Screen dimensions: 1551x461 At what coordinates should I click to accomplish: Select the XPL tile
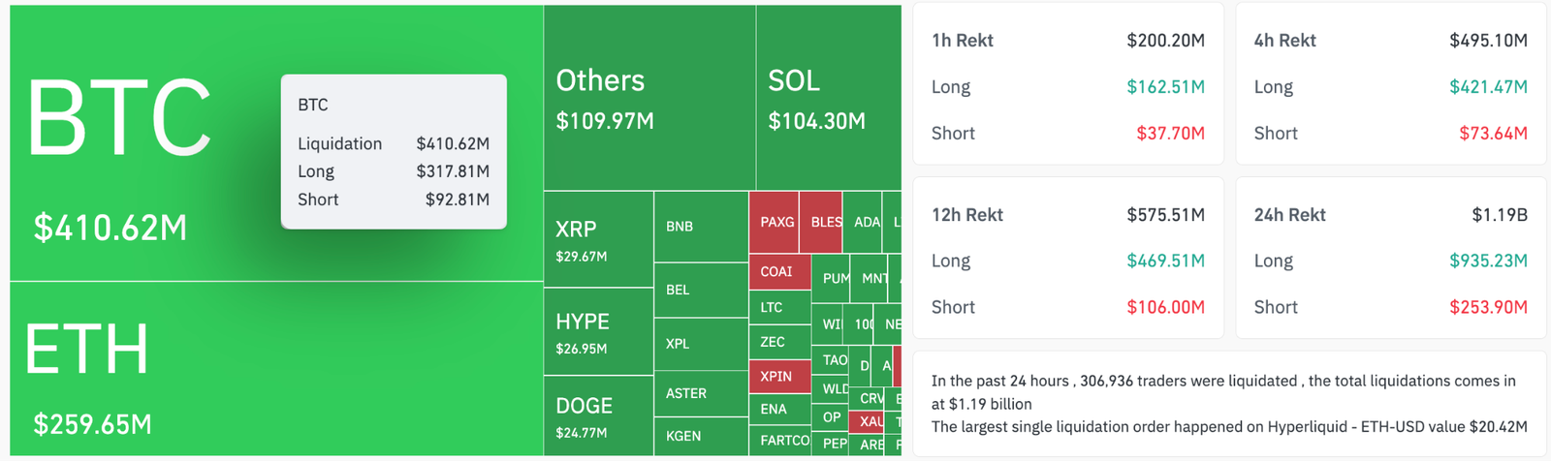[x=701, y=344]
